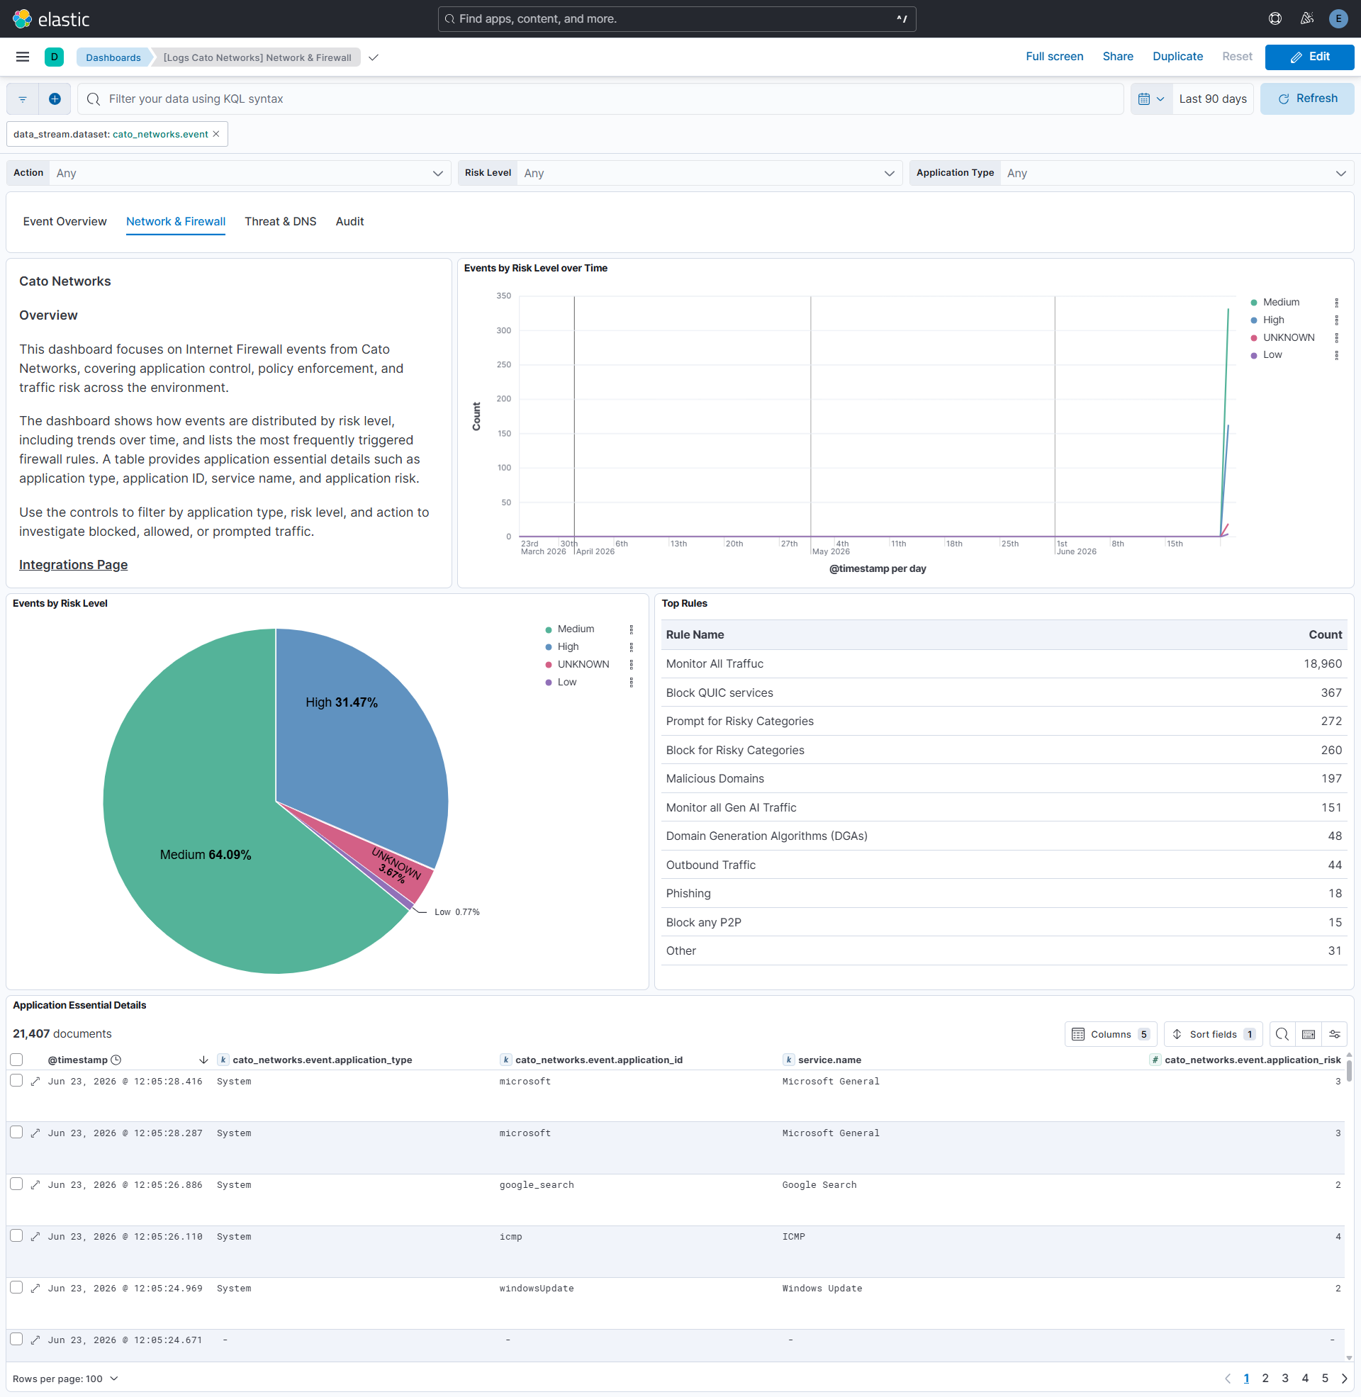Open the newsfeed announcements icon

(x=1306, y=18)
